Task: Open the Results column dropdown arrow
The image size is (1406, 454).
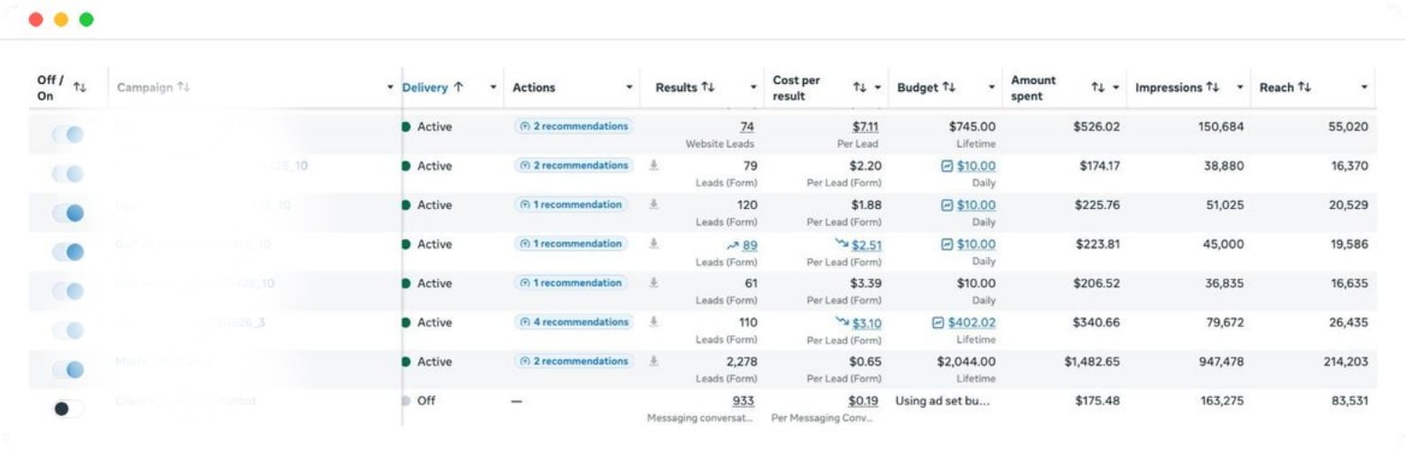Action: 754,87
